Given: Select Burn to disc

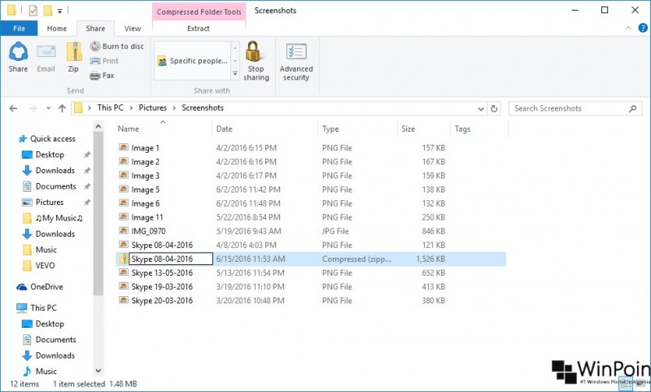Looking at the screenshot, I should (117, 46).
